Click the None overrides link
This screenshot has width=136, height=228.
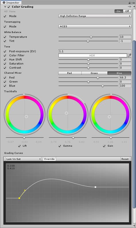[12, 11]
